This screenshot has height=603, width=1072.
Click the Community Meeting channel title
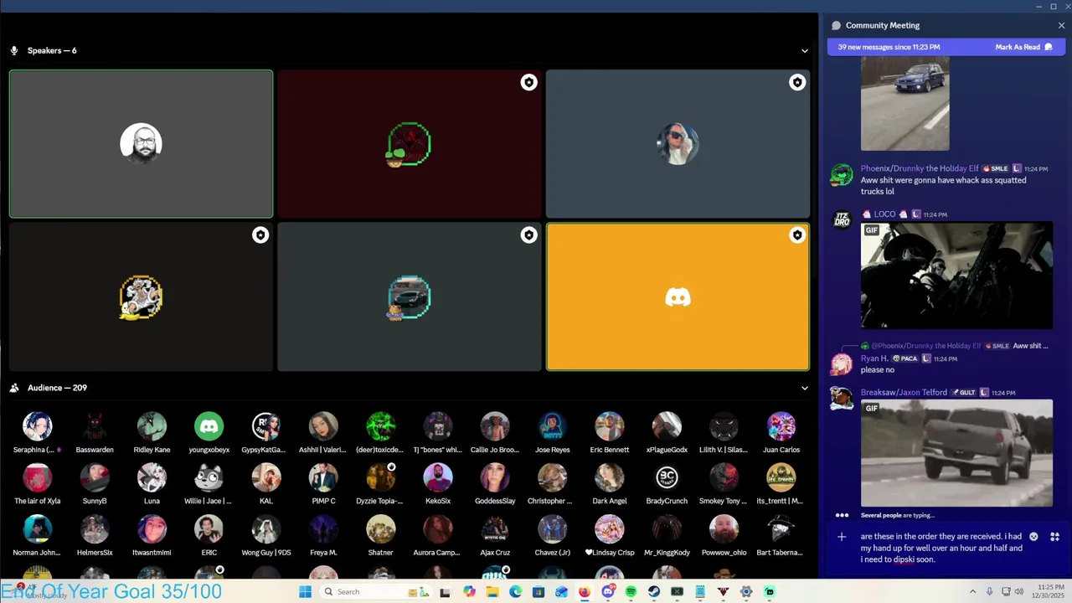pyautogui.click(x=882, y=25)
